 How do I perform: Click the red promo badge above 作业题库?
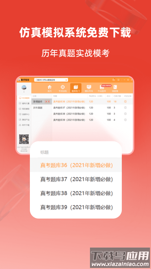(x=106, y=85)
